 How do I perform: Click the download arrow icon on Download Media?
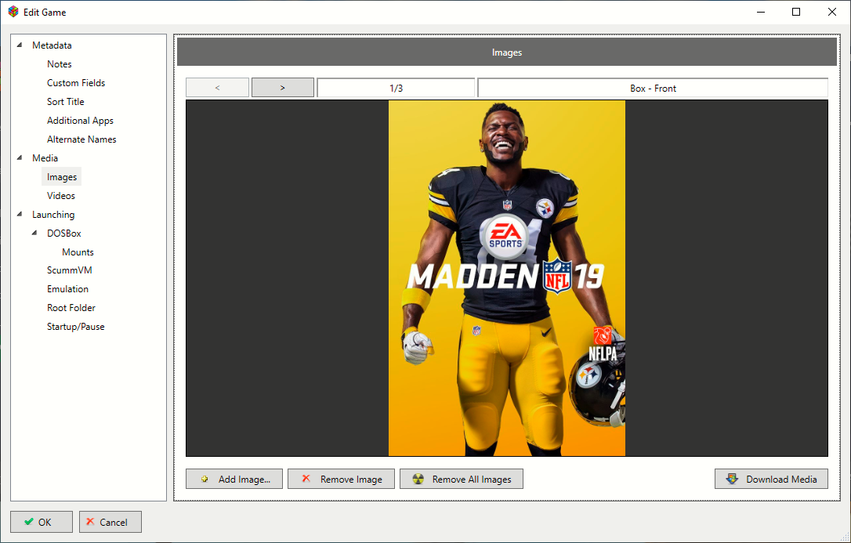coord(732,479)
